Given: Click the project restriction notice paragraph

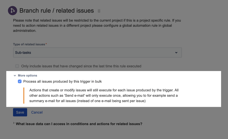Looking at the screenshot, I should (97, 26).
